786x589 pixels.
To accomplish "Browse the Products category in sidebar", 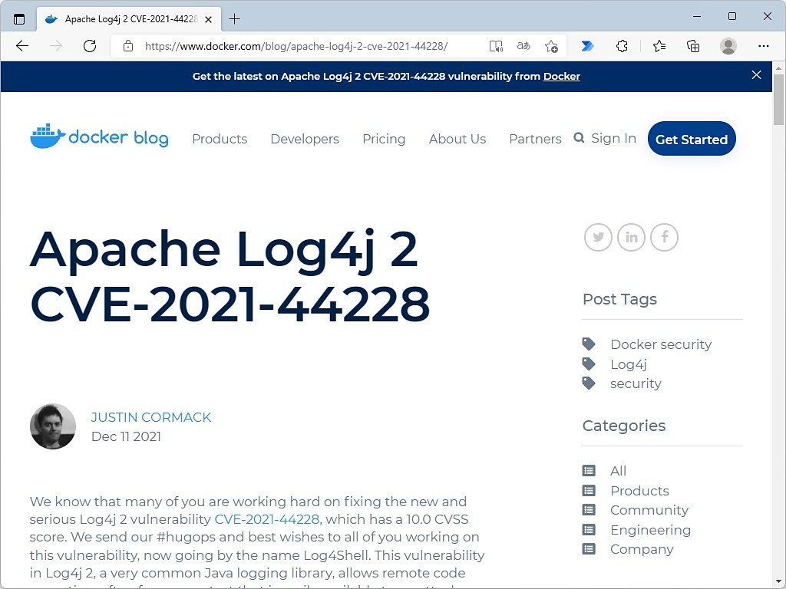I will click(x=639, y=491).
